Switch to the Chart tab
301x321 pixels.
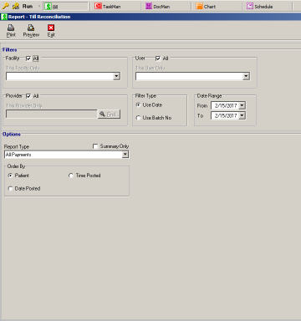tap(206, 6)
